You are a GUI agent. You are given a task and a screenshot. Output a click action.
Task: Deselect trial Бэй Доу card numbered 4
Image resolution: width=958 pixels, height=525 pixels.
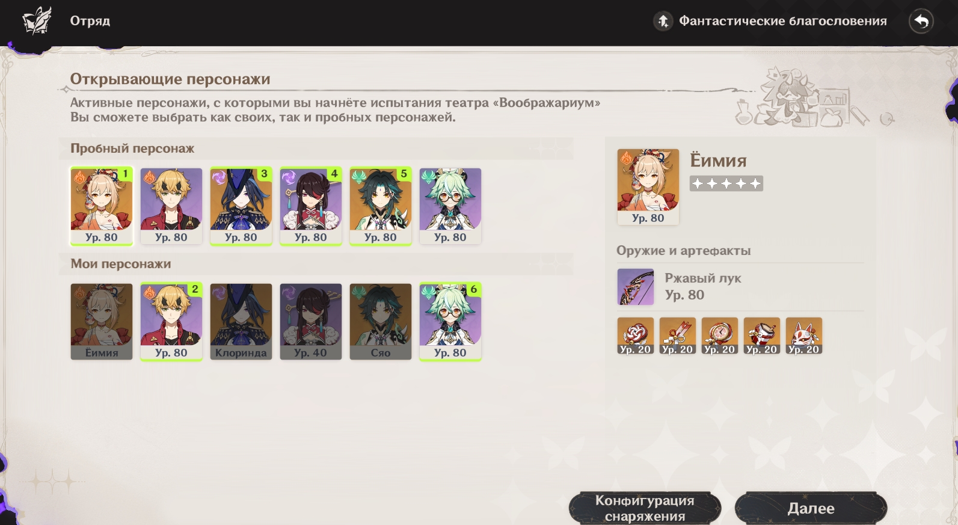[x=311, y=206]
